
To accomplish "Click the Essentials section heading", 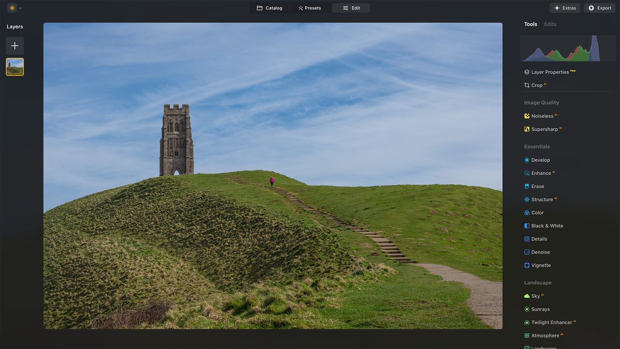I will [537, 147].
